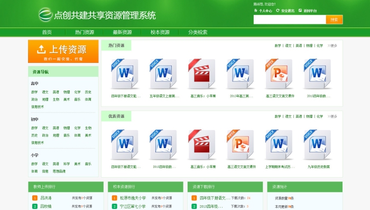Select 思想品德 under 小学 in 资源导航
The width and height of the screenshot is (370, 210).
pyautogui.click(x=59, y=171)
